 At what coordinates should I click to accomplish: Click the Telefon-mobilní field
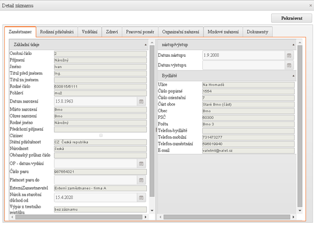[x=248, y=138]
